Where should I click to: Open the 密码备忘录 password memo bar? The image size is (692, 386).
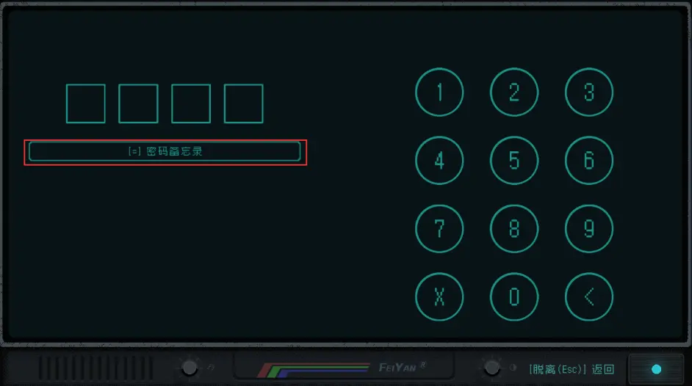[165, 152]
